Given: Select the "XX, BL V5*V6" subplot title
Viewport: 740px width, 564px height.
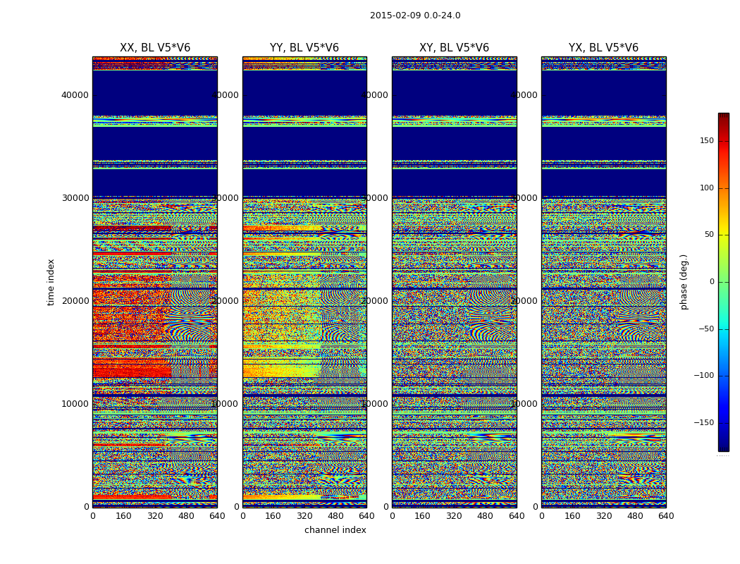Looking at the screenshot, I should pyautogui.click(x=155, y=48).
